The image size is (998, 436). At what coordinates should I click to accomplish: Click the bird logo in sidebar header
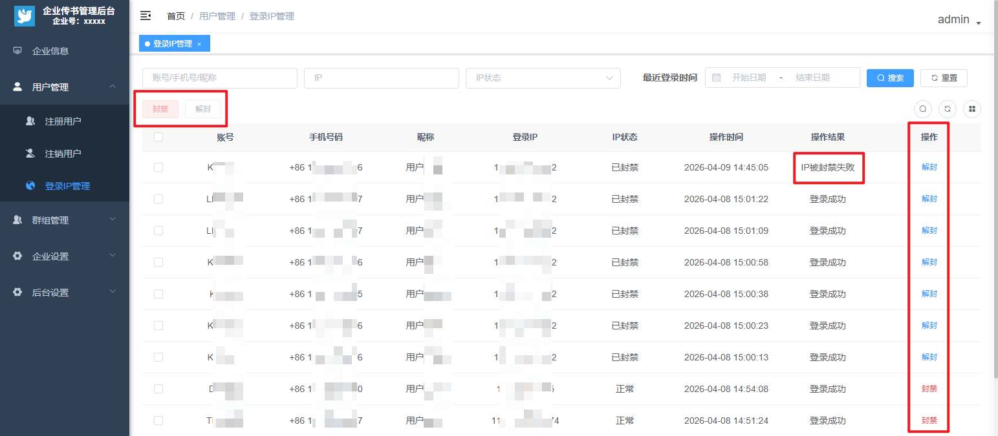(25, 16)
